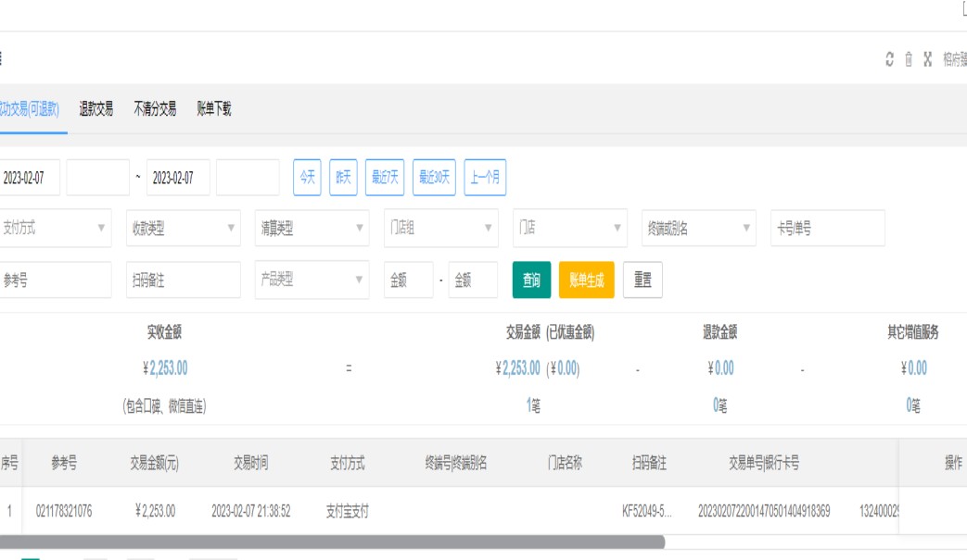Screen dimensions: 967x560
Task: Expand the 门店组 selector
Action: tap(440, 229)
